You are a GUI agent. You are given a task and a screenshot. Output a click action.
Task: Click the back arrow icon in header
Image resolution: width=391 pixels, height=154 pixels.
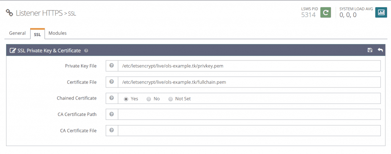380,50
